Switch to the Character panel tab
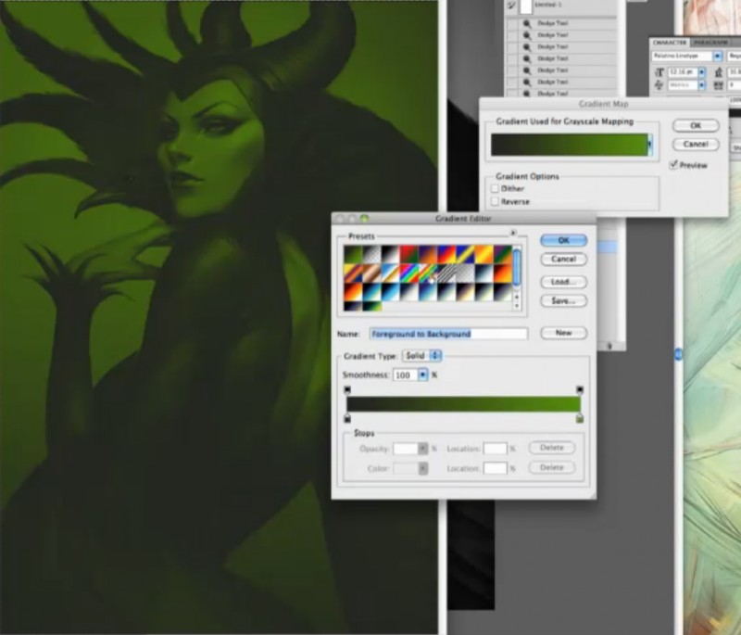This screenshot has width=741, height=635. click(x=669, y=43)
